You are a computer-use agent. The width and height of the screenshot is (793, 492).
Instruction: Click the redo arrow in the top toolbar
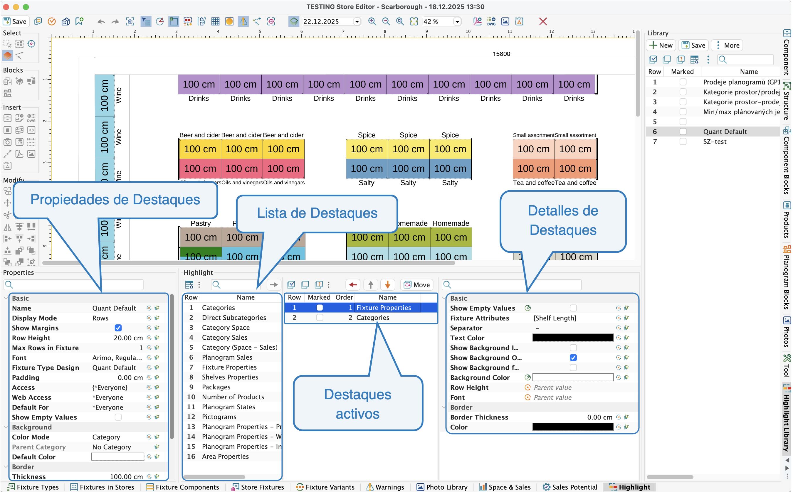pos(115,21)
